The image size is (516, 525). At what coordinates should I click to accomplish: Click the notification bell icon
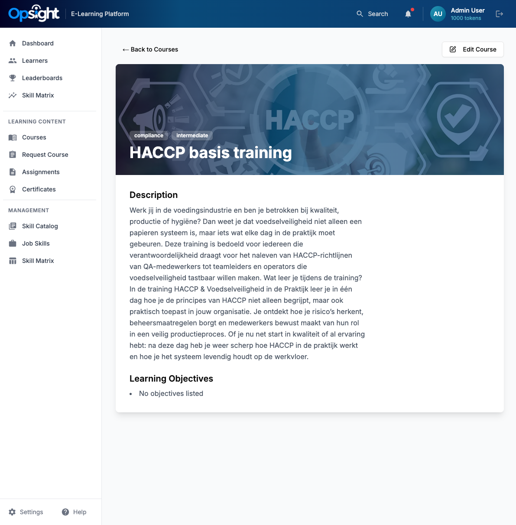click(x=408, y=14)
